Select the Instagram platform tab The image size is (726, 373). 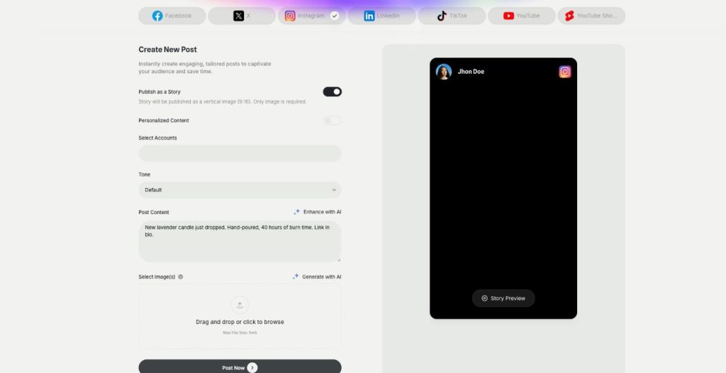pyautogui.click(x=312, y=16)
